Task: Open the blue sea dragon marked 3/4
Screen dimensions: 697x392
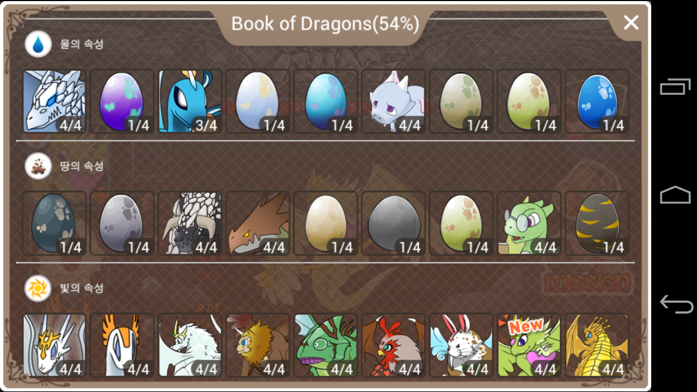Action: [x=189, y=101]
